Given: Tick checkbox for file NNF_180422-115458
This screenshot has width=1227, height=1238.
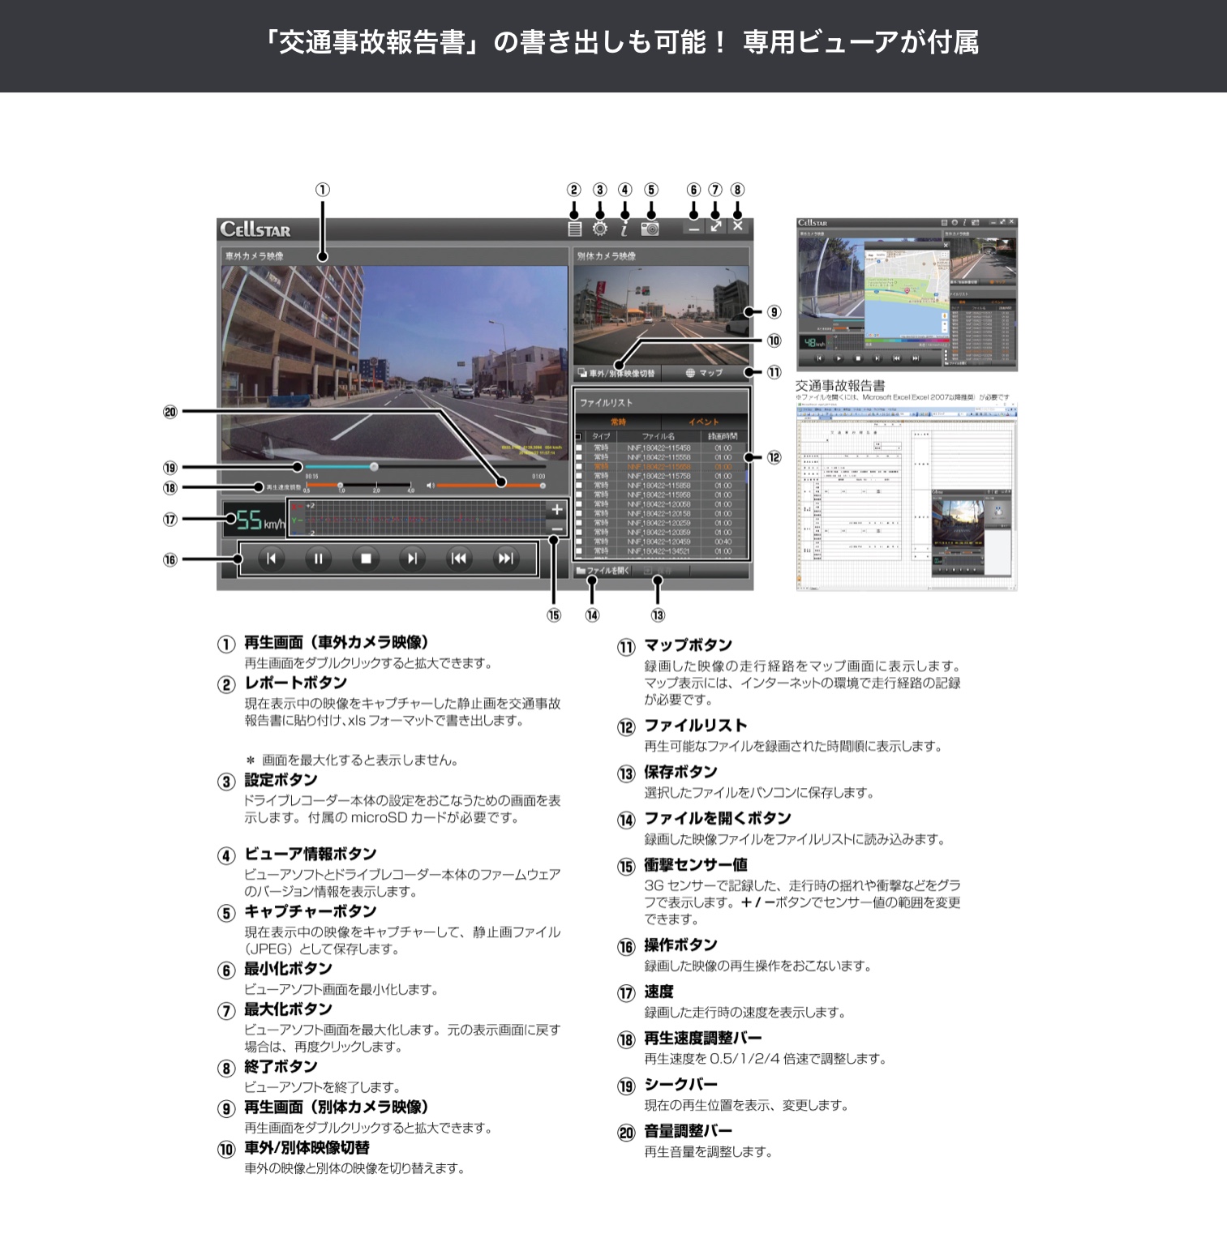Looking at the screenshot, I should 579,448.
